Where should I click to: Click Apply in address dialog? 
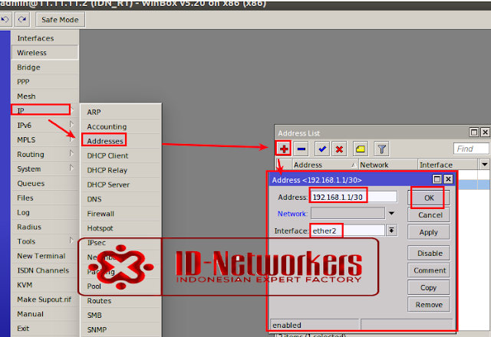[429, 232]
